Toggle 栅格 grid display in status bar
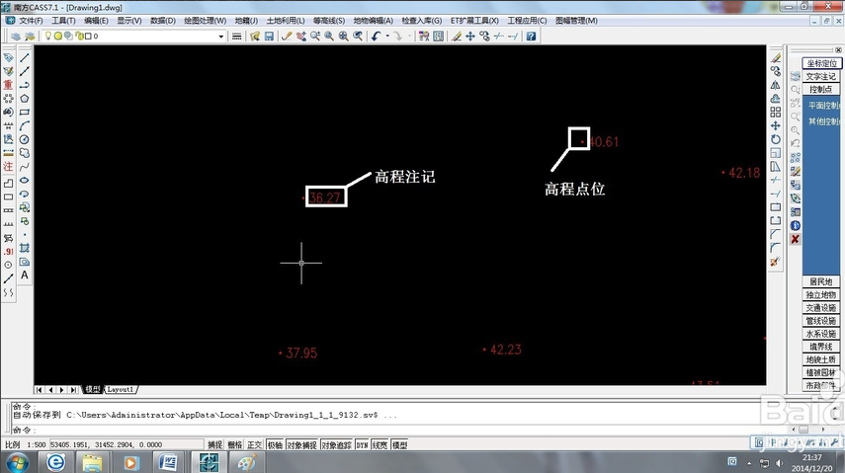845x473 pixels. [x=235, y=445]
